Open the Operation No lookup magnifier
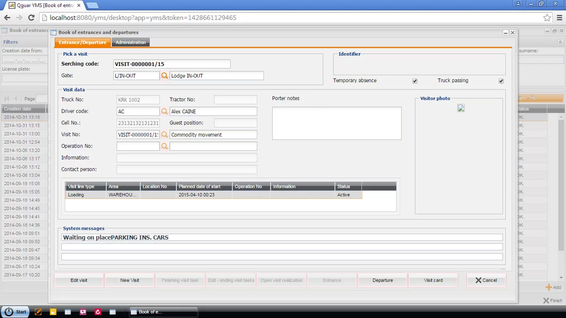The image size is (566, 318). 164,146
